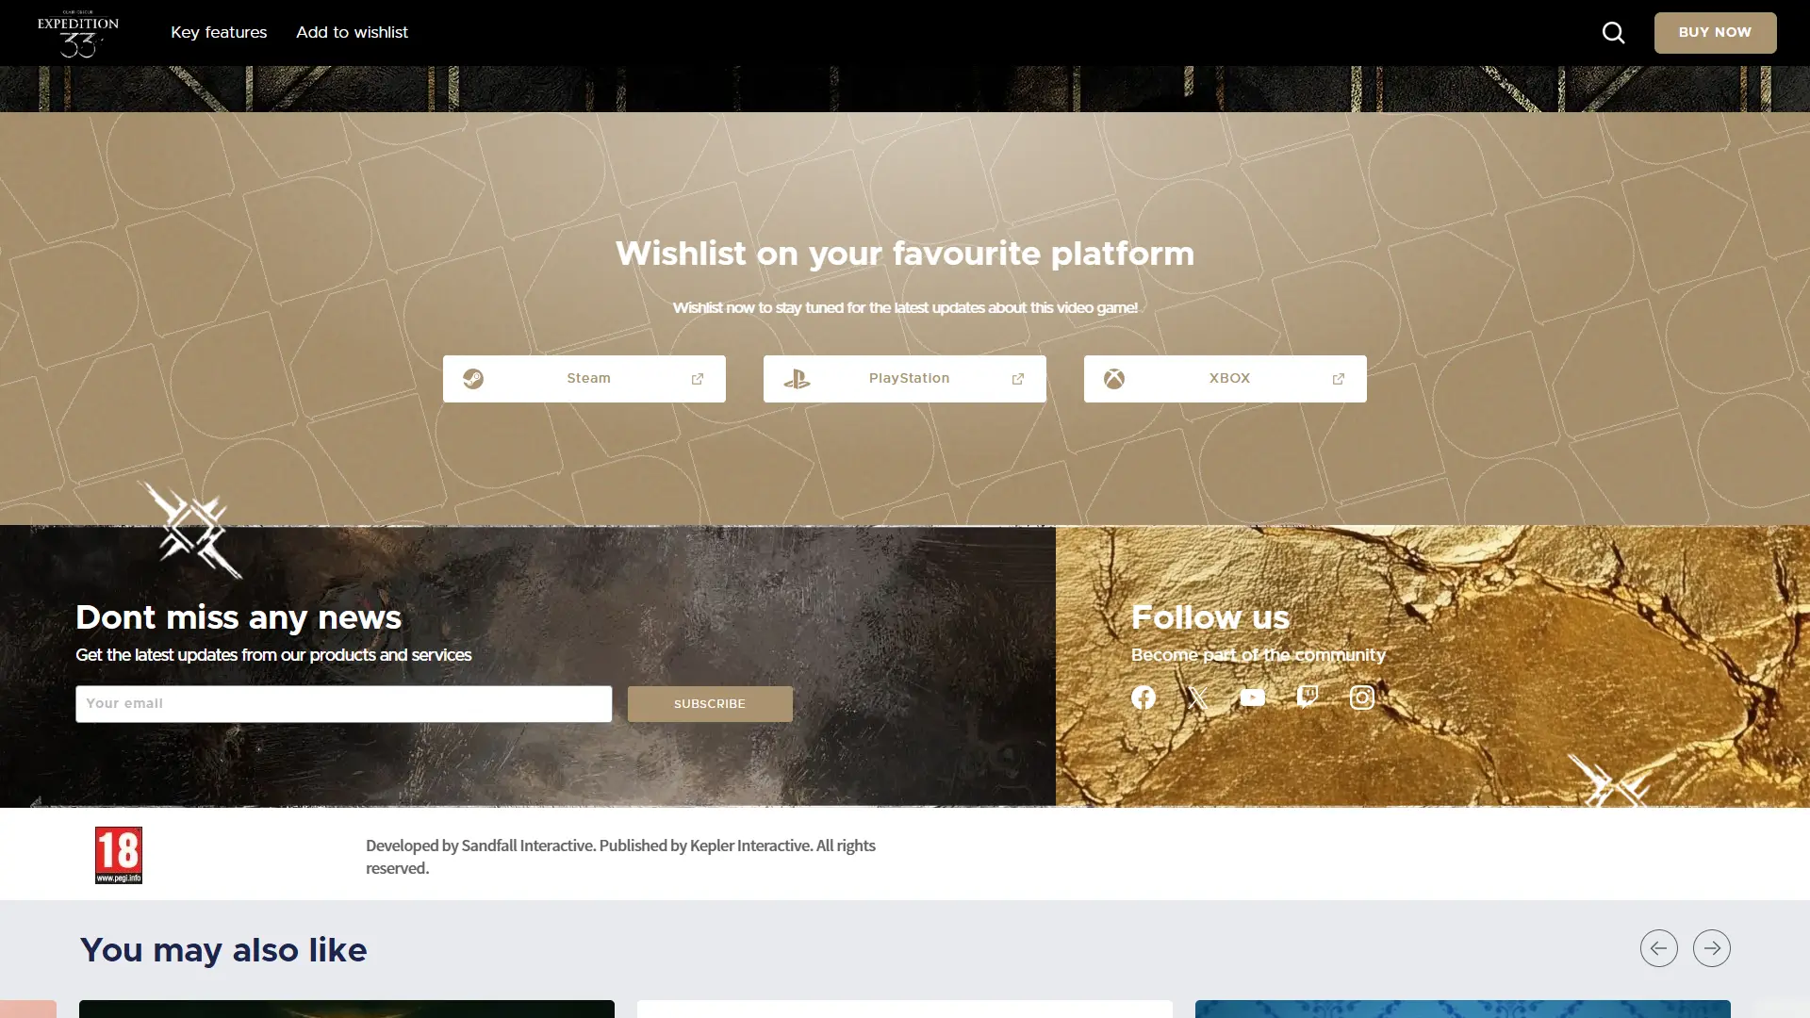Viewport: 1810px width, 1018px height.
Task: Open the Key features menu item
Action: tap(219, 33)
